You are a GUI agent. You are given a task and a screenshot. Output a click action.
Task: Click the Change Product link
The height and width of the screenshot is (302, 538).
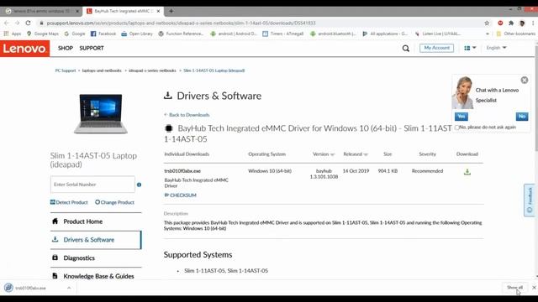(x=114, y=202)
